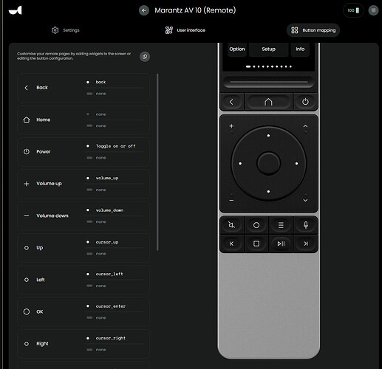Viewport: 382px width, 369px height.
Task: Open the Up button mapping row
Action: (x=83, y=248)
